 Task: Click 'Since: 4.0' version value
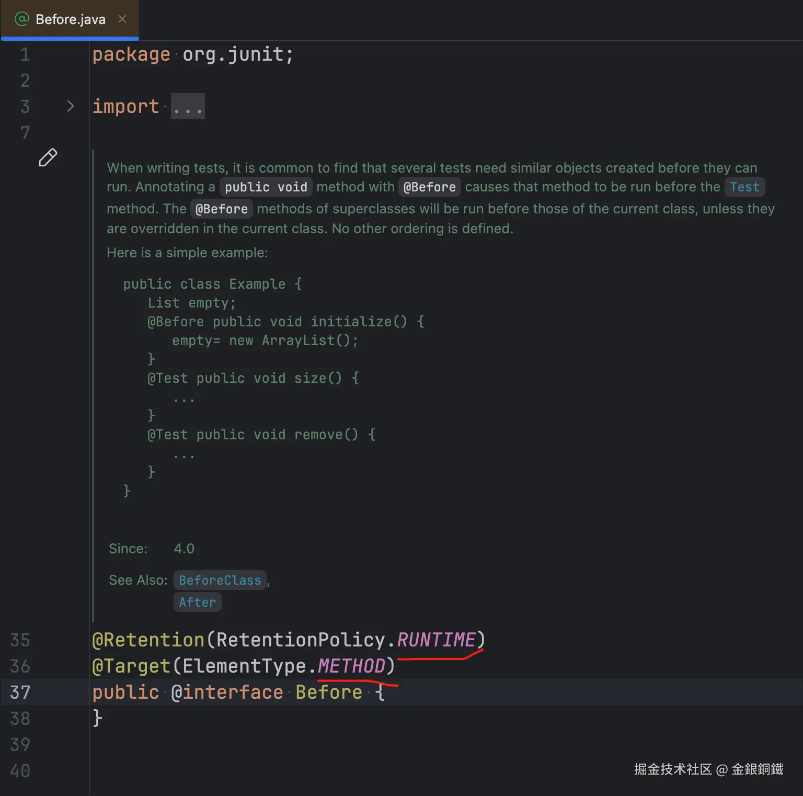coord(184,549)
